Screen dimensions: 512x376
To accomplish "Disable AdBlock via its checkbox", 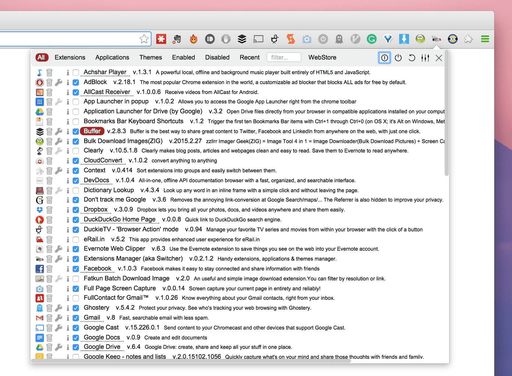I will (76, 82).
